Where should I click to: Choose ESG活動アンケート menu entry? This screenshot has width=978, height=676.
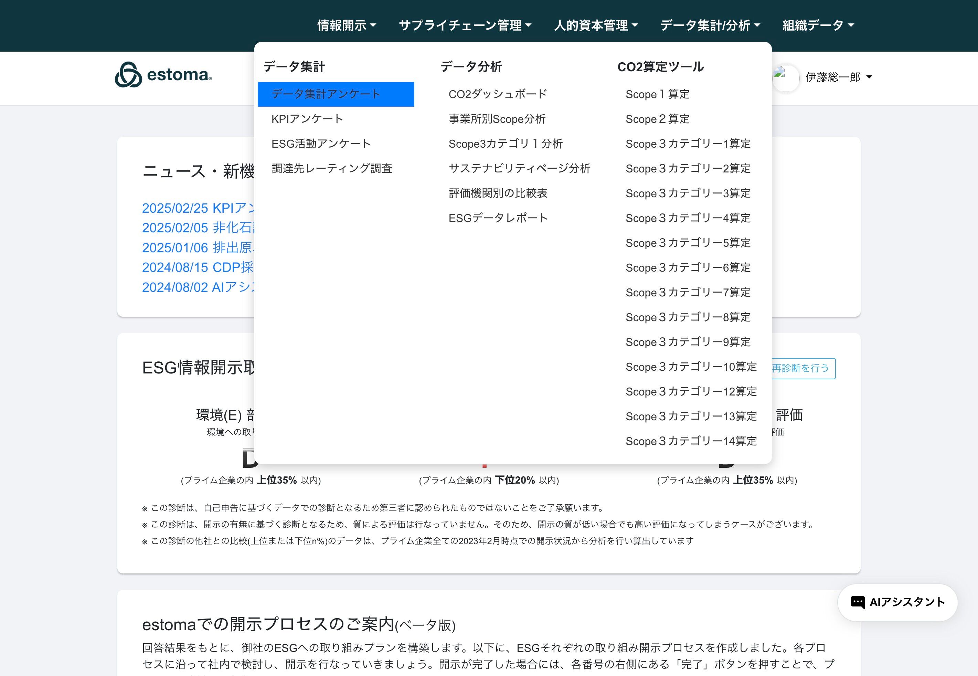pyautogui.click(x=321, y=144)
